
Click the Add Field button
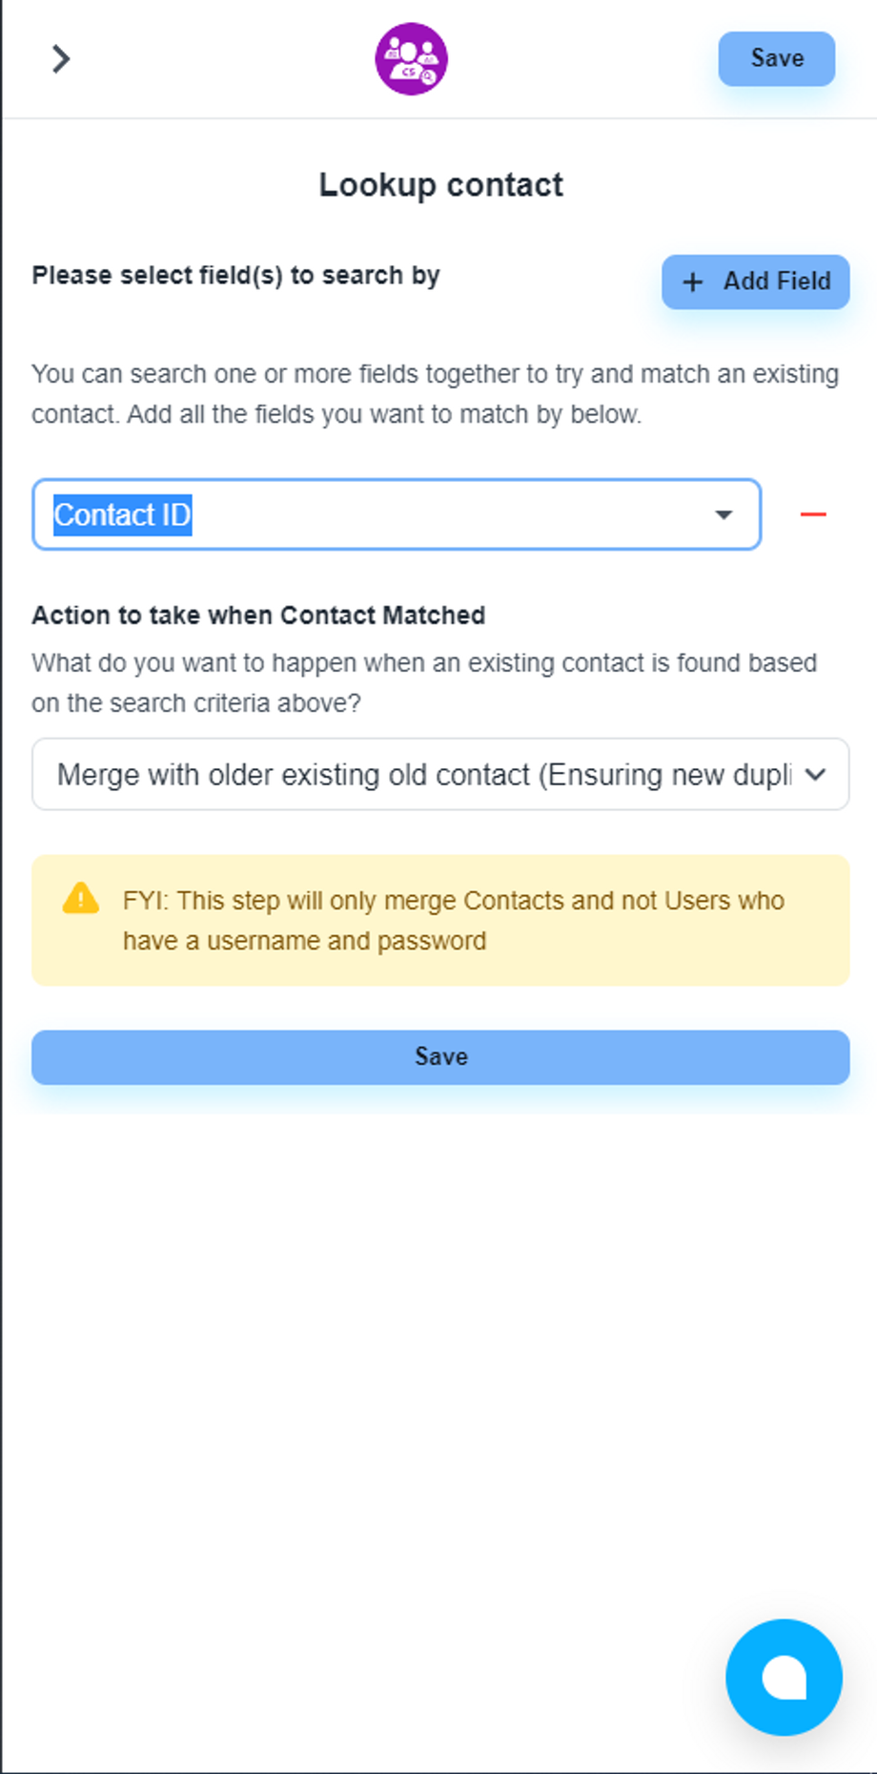pos(755,282)
